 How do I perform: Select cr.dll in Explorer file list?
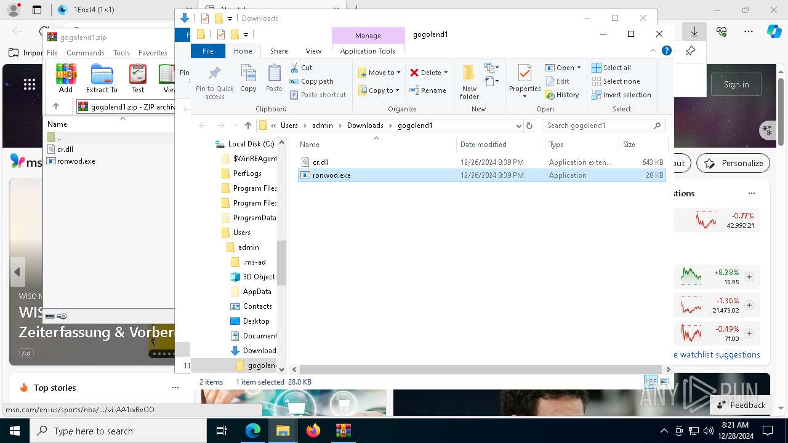point(481,162)
